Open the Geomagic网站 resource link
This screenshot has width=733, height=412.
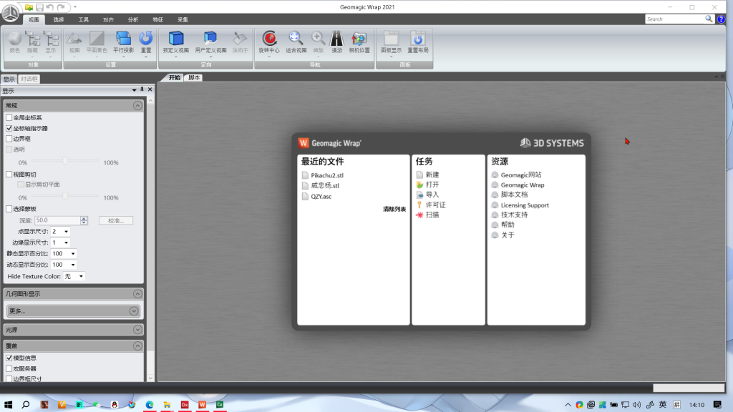[521, 175]
